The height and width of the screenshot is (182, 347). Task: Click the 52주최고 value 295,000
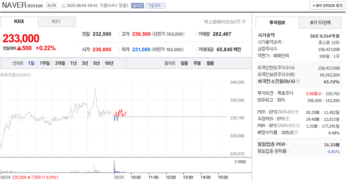pyautogui.click(x=314, y=101)
